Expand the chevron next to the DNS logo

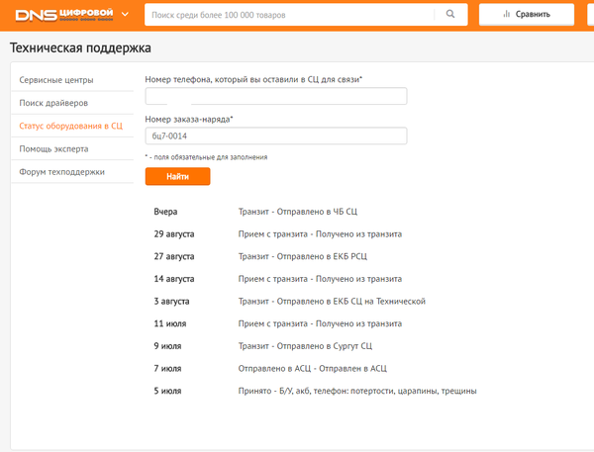point(125,14)
